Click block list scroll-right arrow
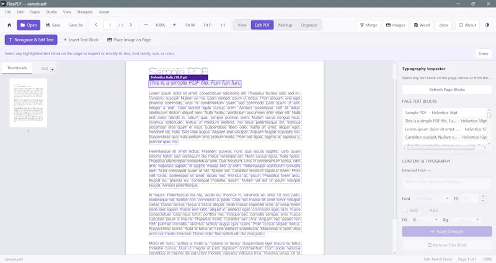This screenshot has width=496, height=263. point(485,148)
